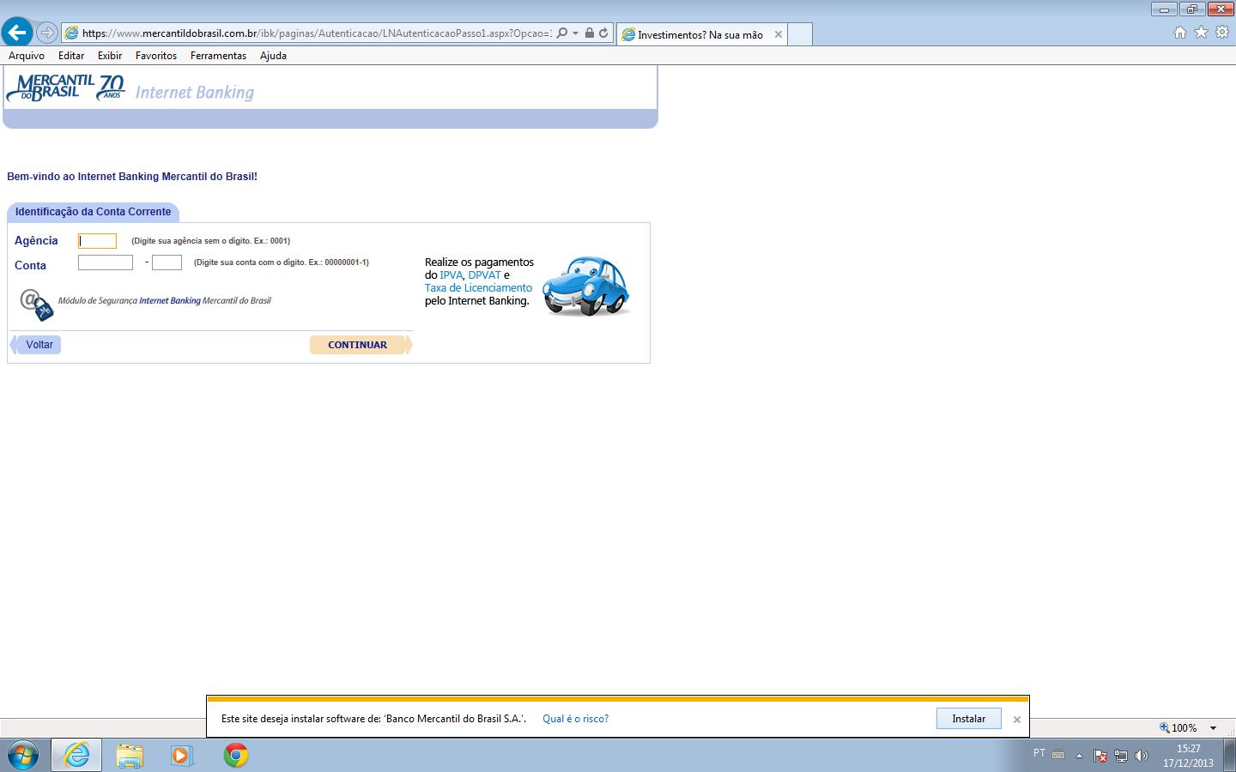Click the Instalar button
1236x772 pixels.
pos(968,719)
